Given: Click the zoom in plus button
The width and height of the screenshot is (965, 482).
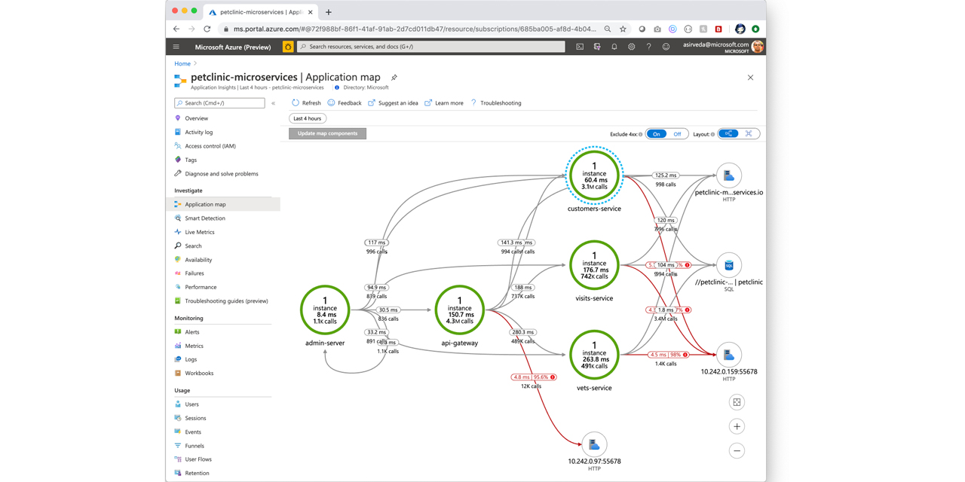Looking at the screenshot, I should 737,427.
